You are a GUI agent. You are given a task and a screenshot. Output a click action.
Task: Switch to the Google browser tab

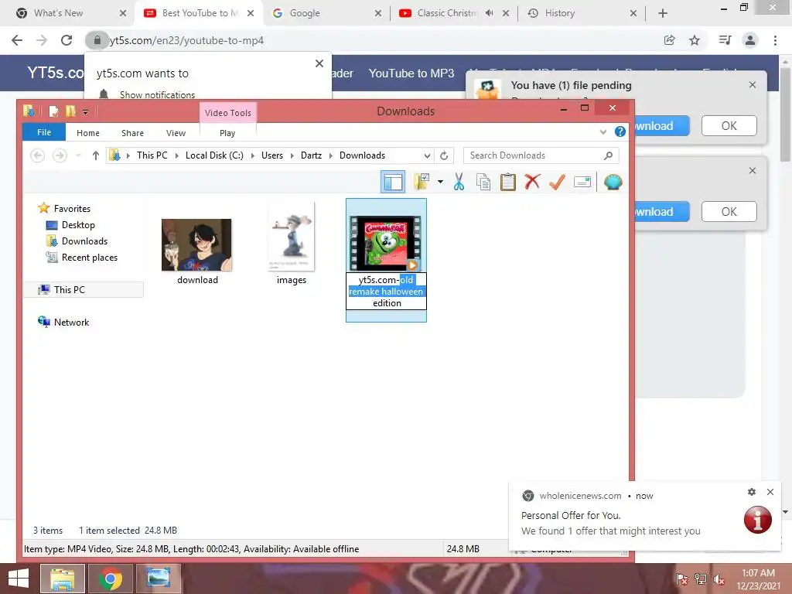(326, 13)
